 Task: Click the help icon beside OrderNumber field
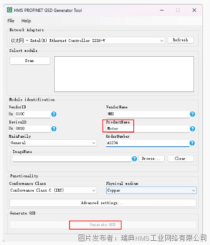coord(192,143)
